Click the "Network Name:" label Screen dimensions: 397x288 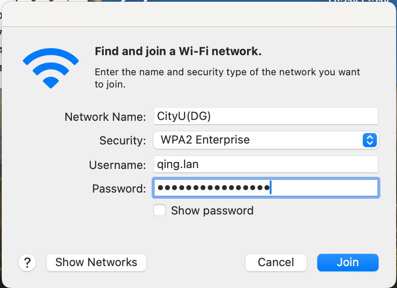[x=105, y=117]
